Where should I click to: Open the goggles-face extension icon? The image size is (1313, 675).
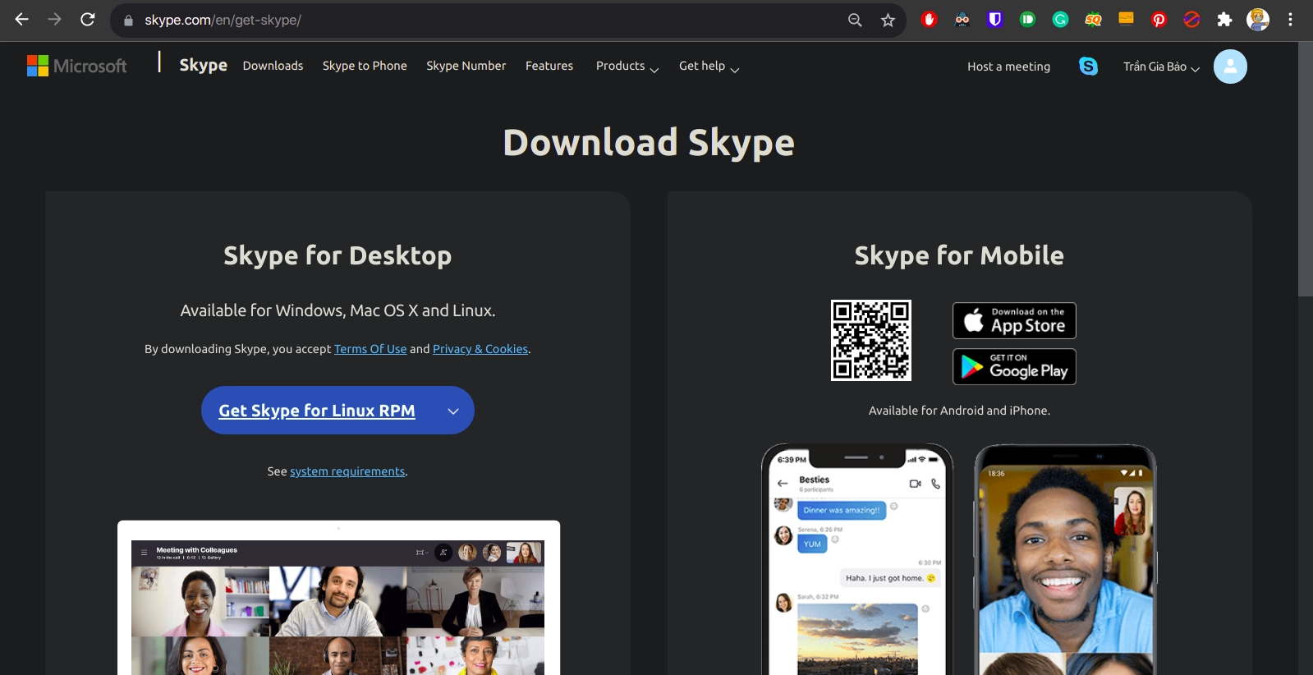click(962, 20)
